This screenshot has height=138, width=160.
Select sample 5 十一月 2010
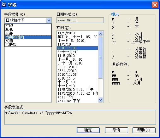pyautogui.click(x=78, y=63)
